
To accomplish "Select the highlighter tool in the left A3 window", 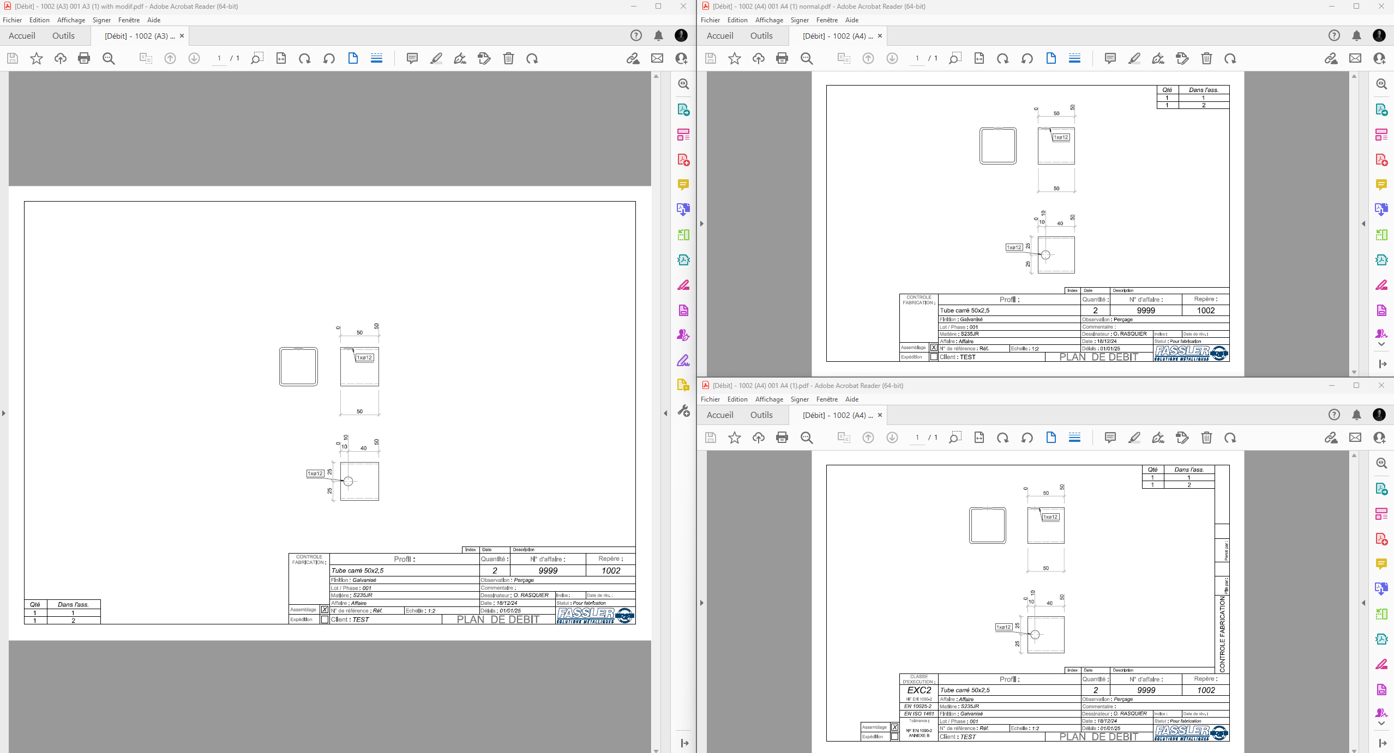I will point(436,58).
